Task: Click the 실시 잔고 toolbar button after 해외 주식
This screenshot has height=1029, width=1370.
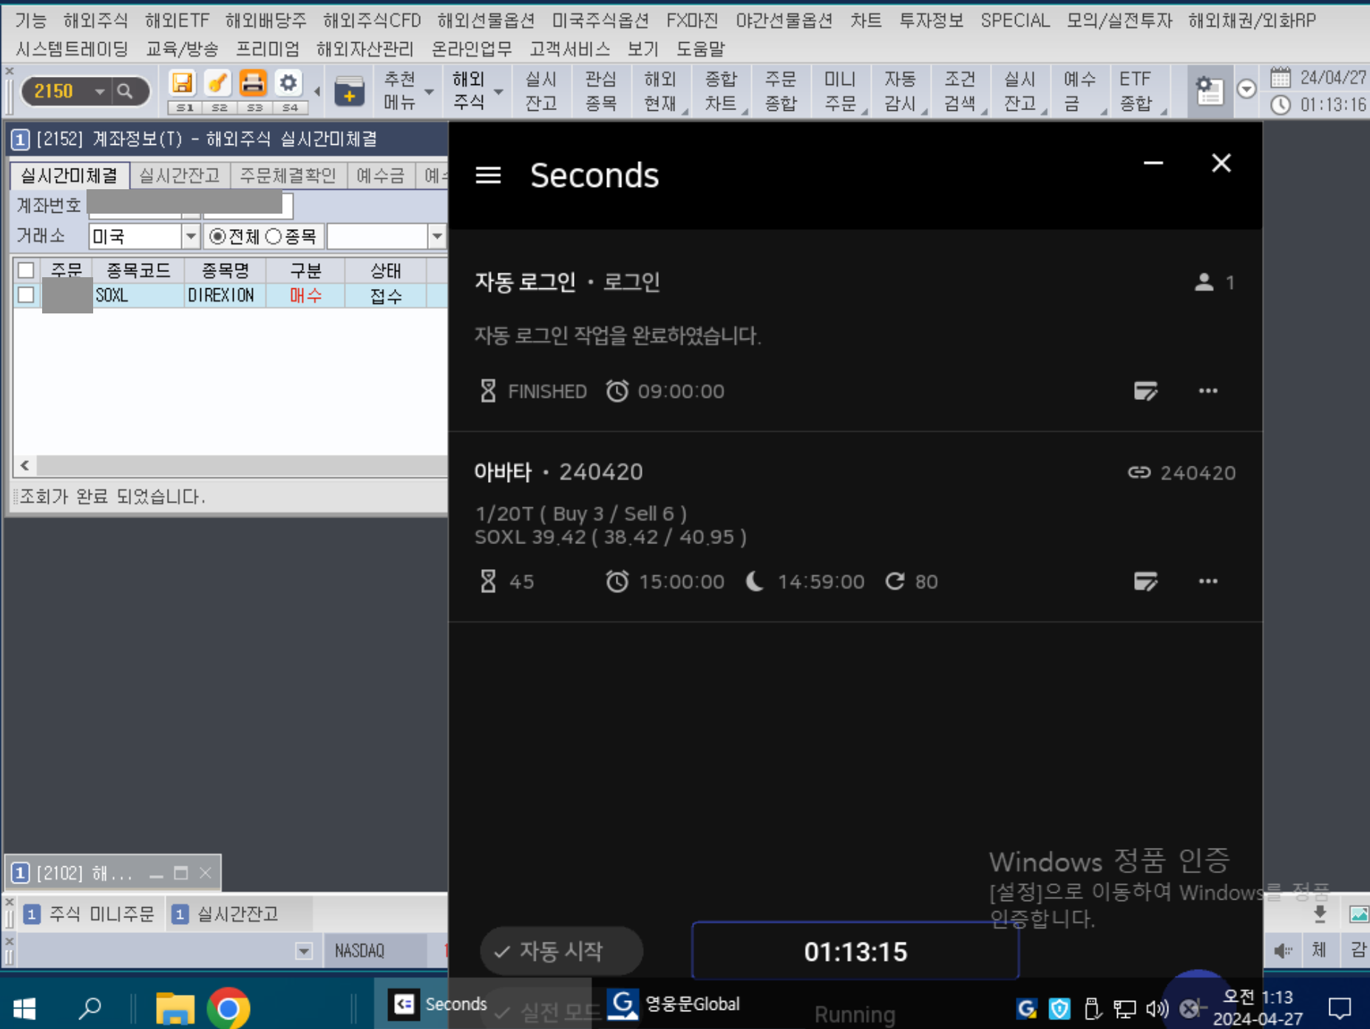Action: (541, 92)
